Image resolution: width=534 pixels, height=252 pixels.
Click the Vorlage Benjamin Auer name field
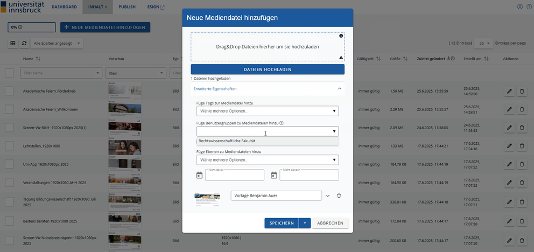[x=276, y=195]
